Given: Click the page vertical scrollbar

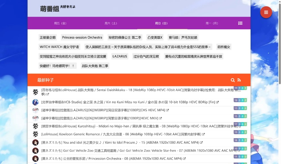Looking at the screenshot, I should coord(280,43).
